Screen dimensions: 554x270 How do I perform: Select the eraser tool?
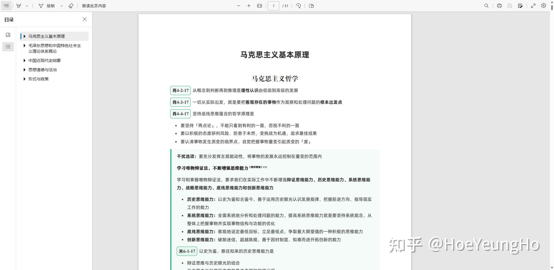point(71,6)
